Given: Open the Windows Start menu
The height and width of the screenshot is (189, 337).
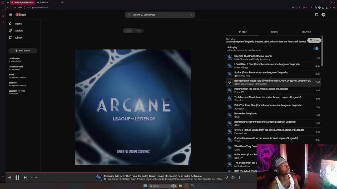Looking at the screenshot, I should click(145, 186).
